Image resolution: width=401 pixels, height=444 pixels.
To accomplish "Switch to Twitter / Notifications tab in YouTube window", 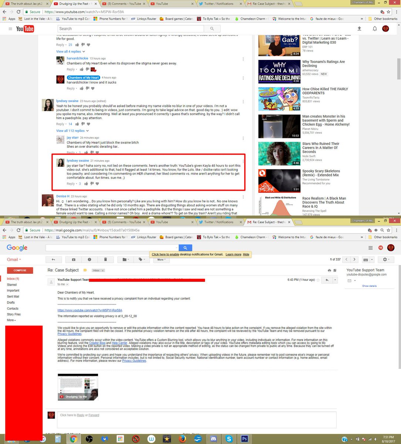I will [219, 4].
